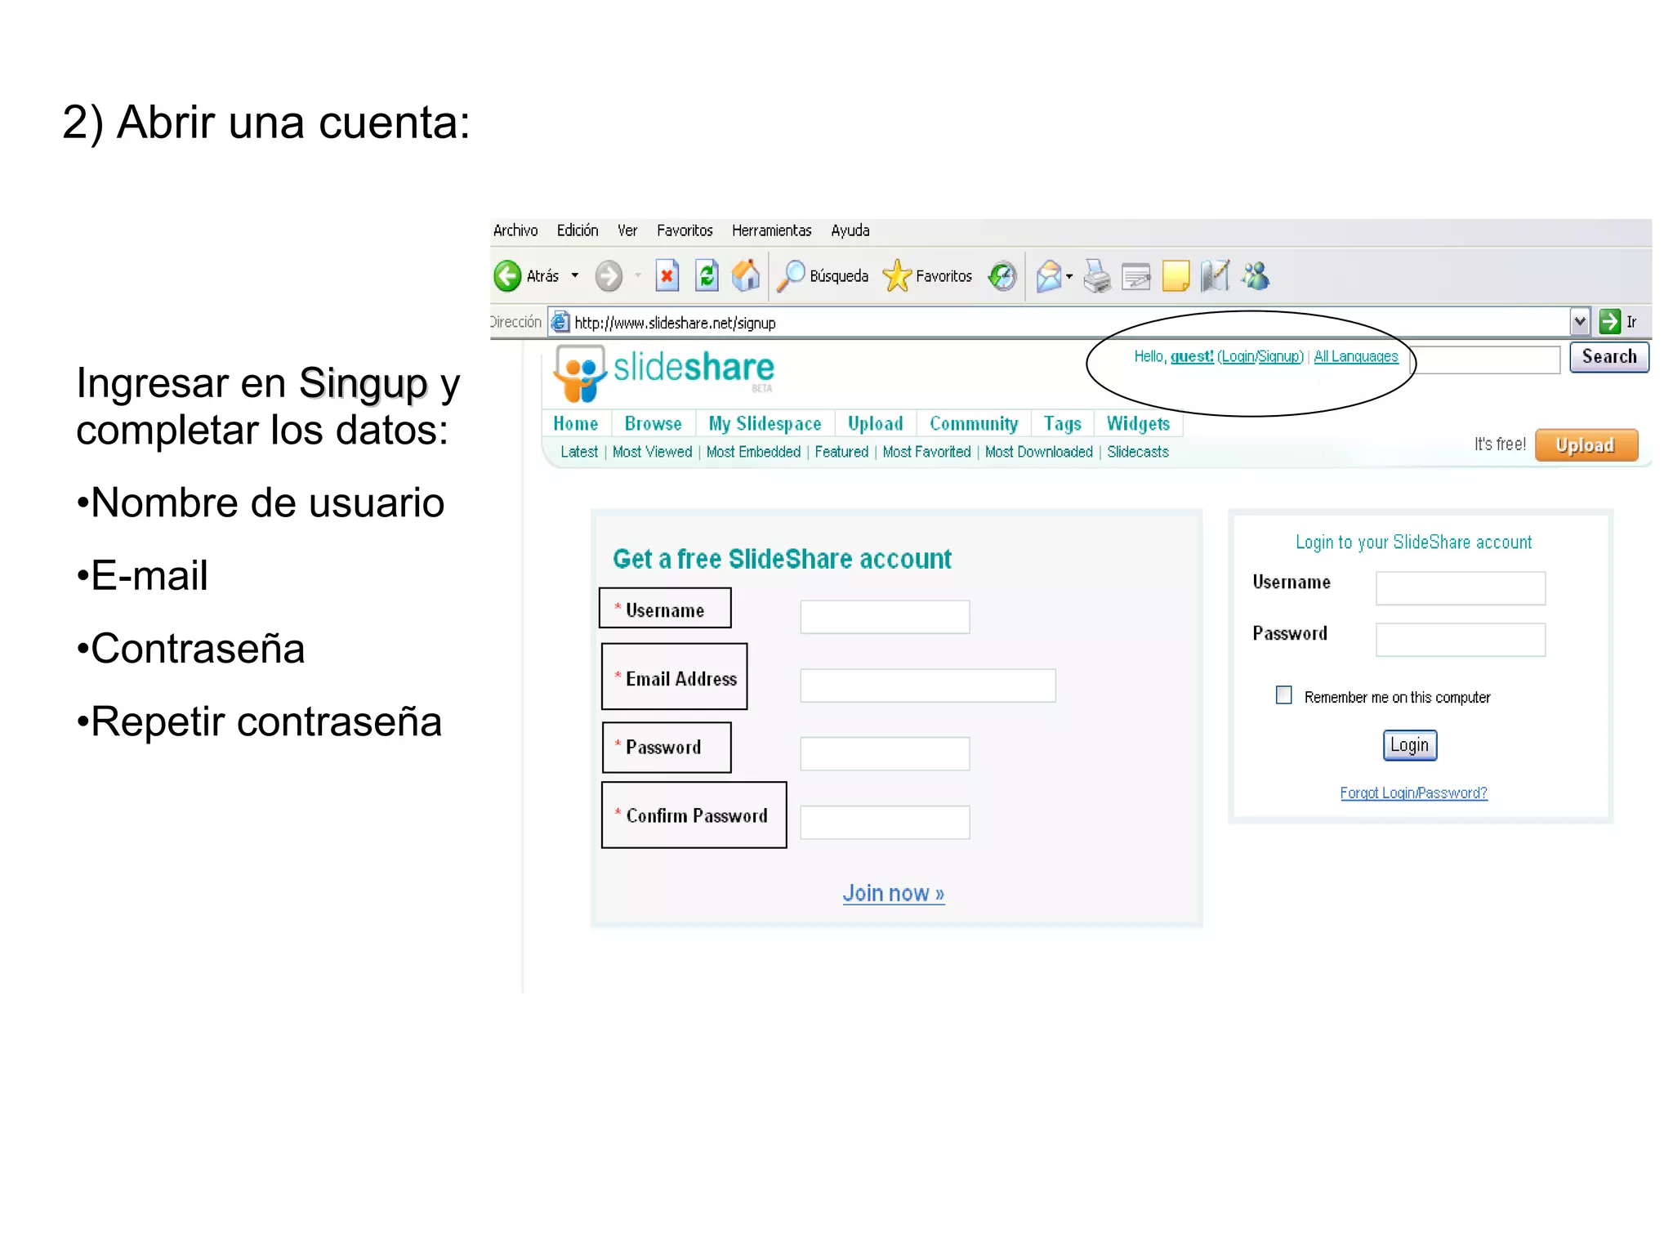Expand the Mail icon dropdown arrow

pyautogui.click(x=1069, y=277)
